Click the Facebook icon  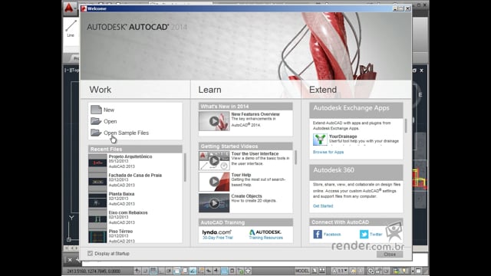tap(318, 234)
